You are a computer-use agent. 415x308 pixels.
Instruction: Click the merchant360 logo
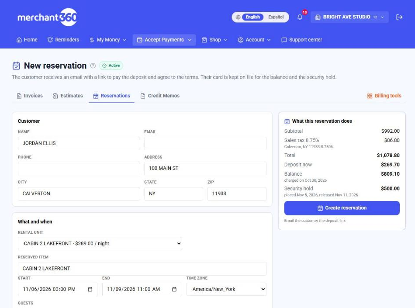[x=47, y=17]
